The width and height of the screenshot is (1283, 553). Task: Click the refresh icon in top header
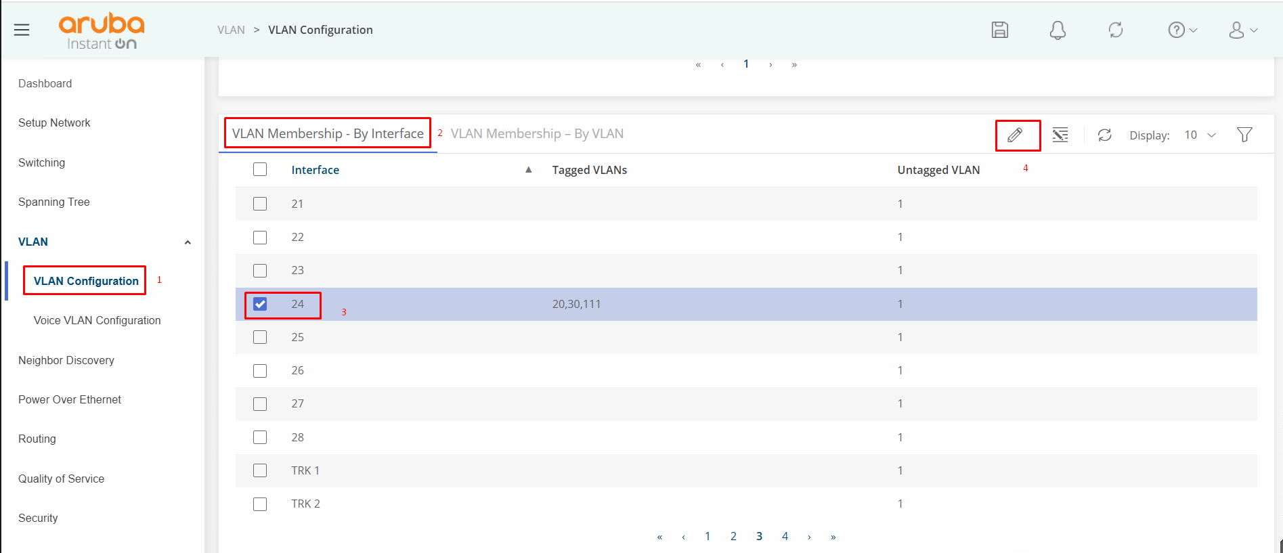1115,30
